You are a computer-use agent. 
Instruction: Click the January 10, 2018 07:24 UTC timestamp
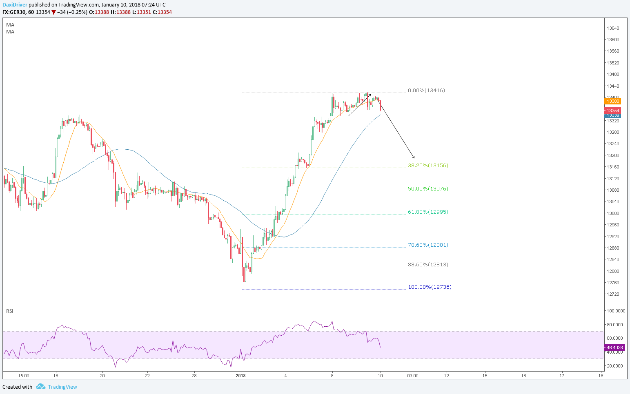point(134,5)
